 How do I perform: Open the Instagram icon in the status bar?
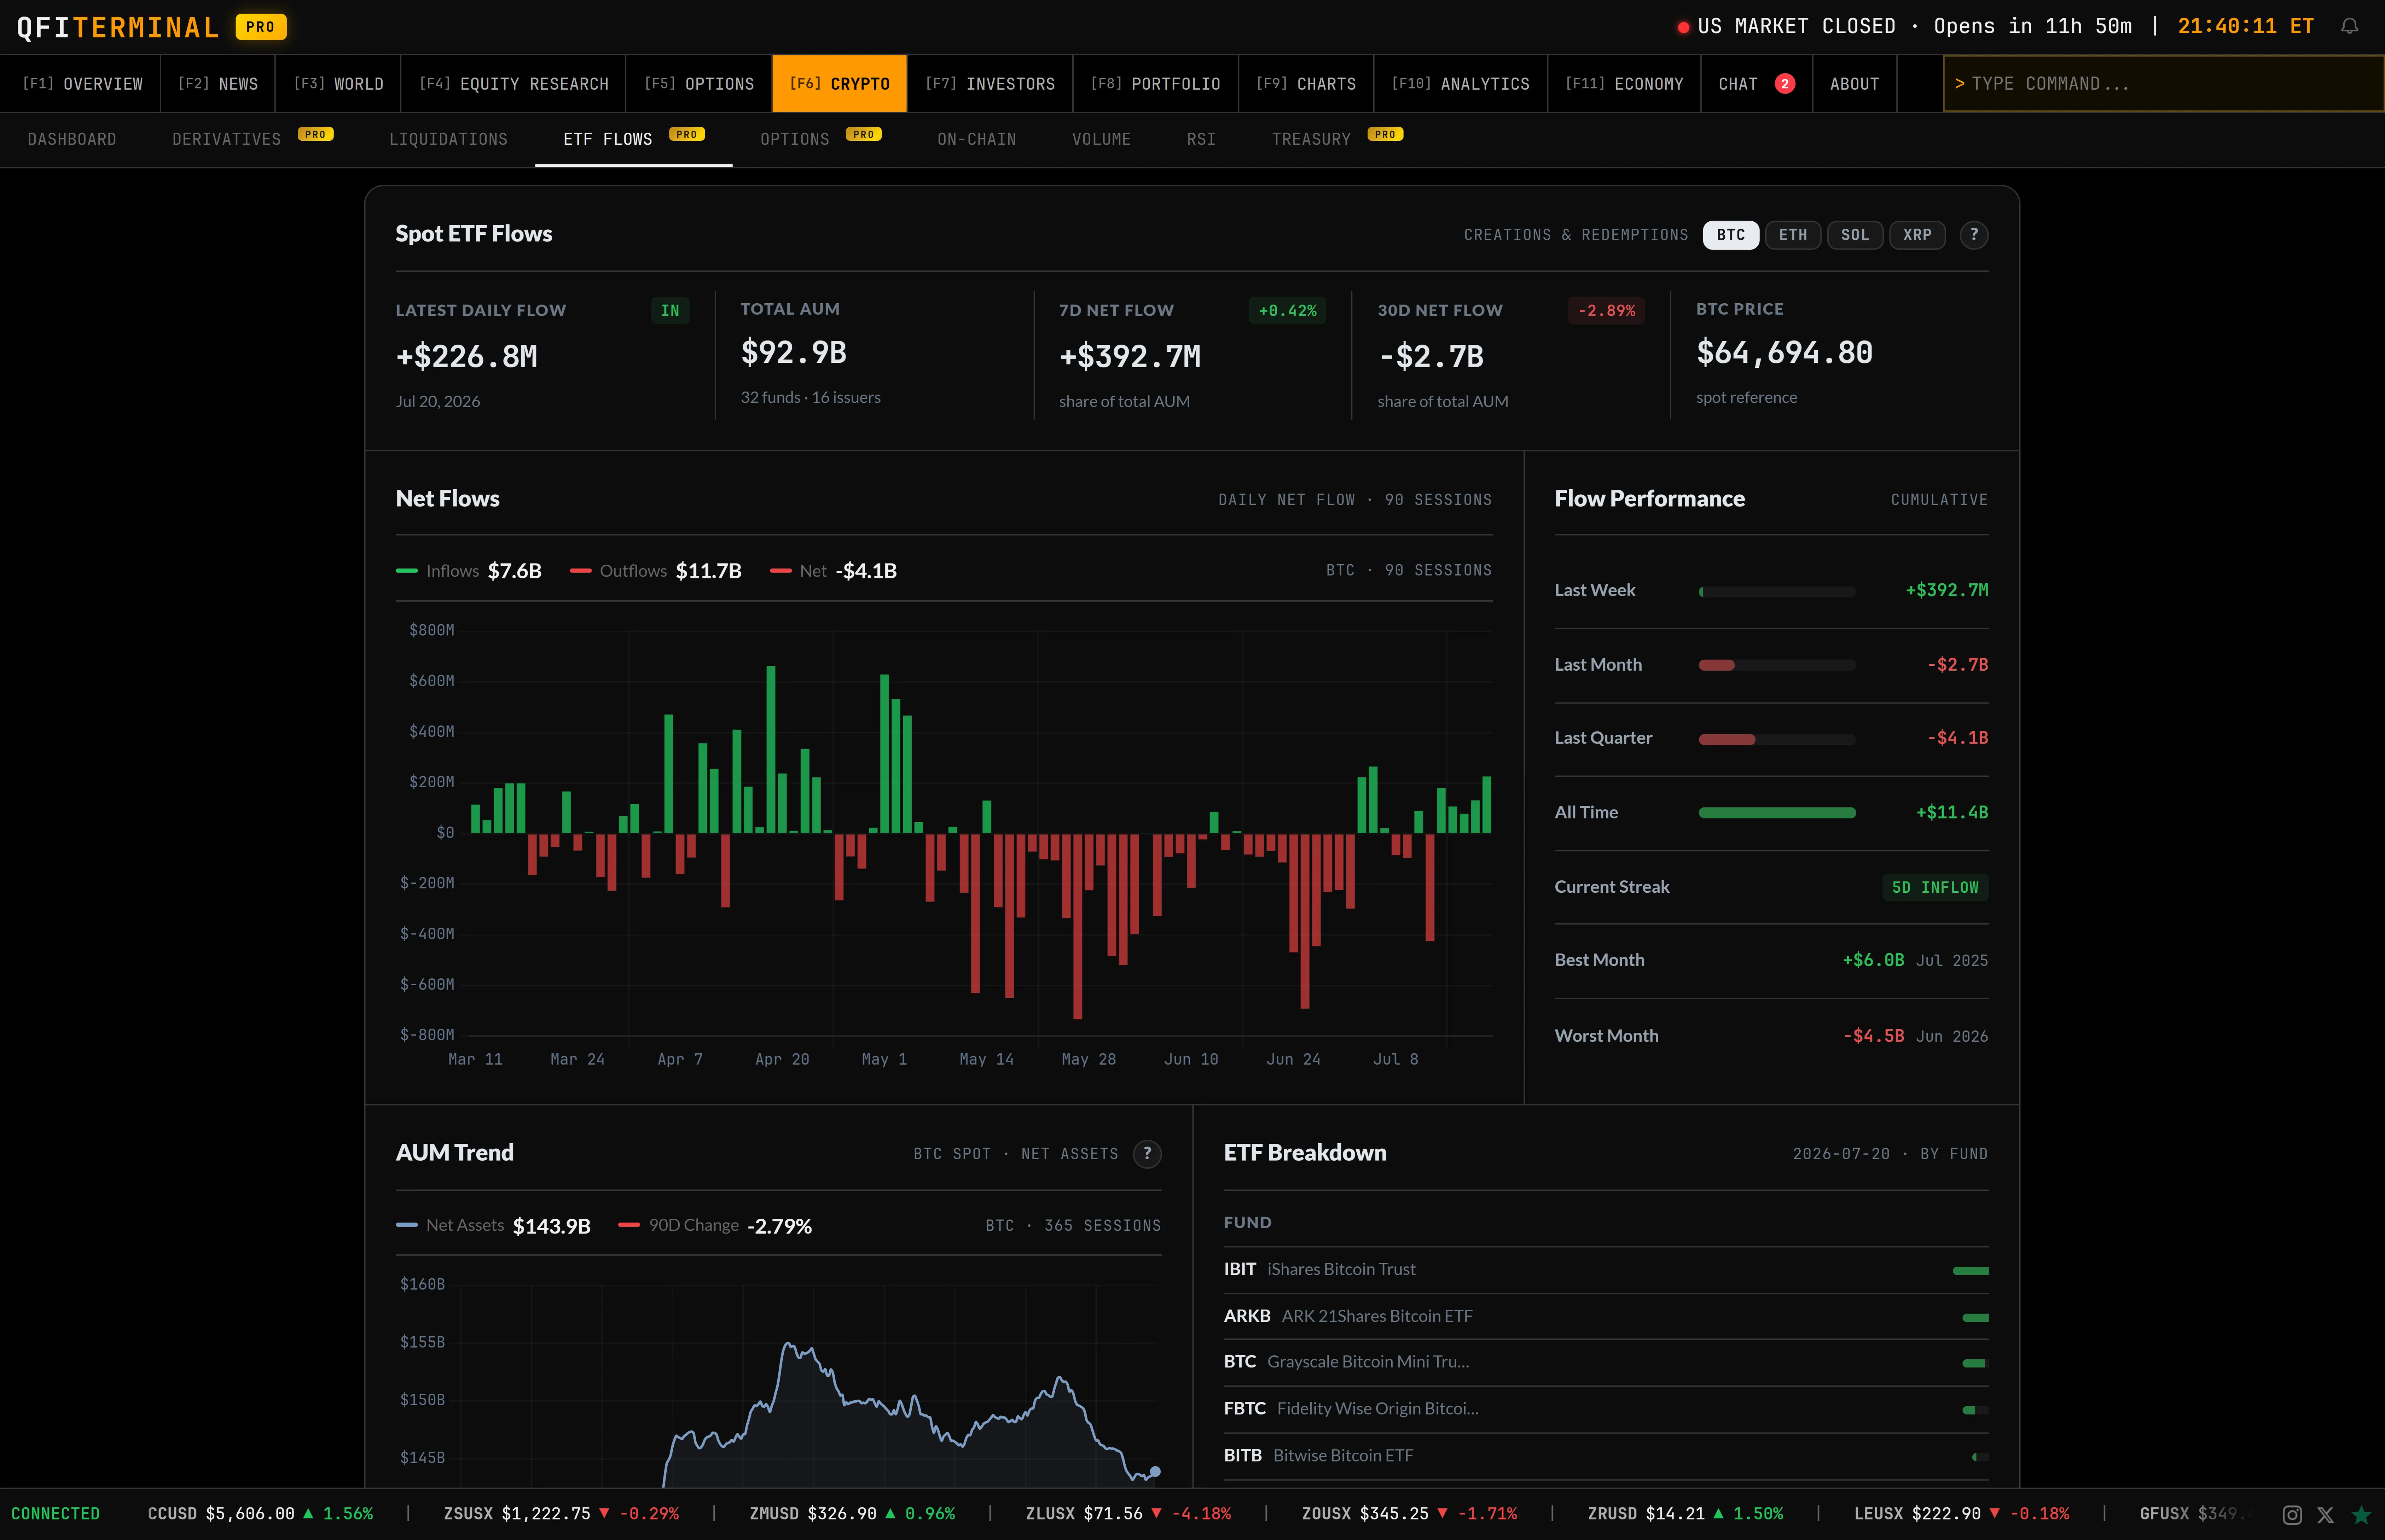(2292, 1515)
